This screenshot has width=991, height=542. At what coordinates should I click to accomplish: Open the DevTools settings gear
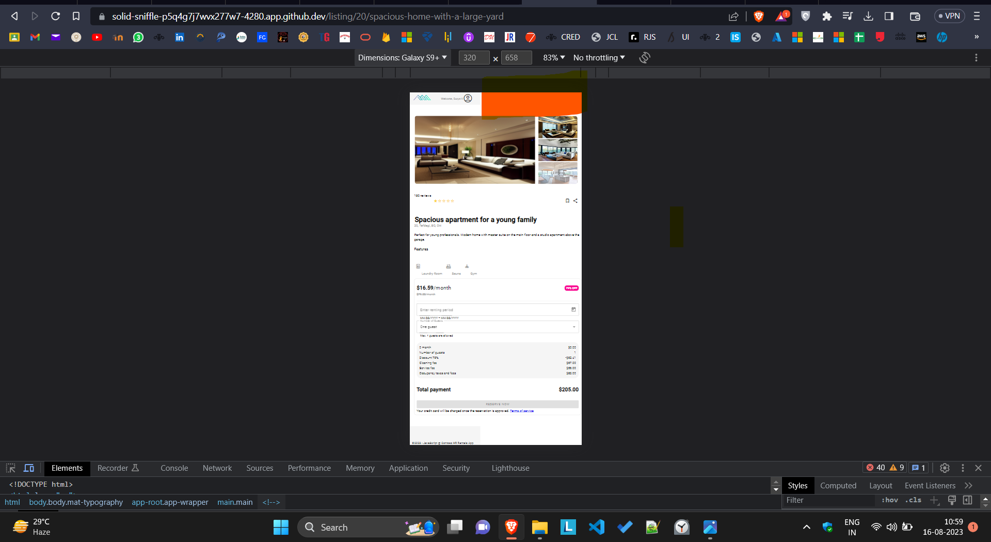(x=945, y=468)
